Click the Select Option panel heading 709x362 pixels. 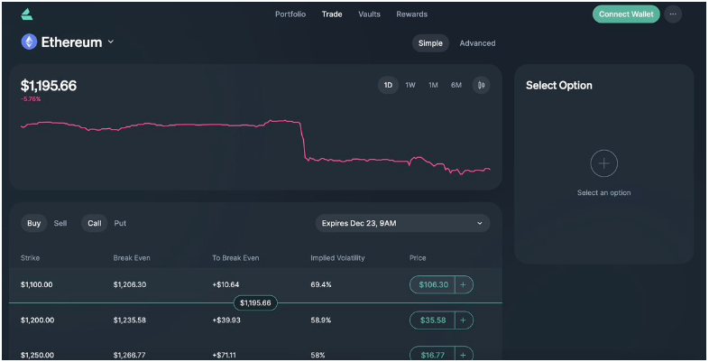tap(559, 86)
